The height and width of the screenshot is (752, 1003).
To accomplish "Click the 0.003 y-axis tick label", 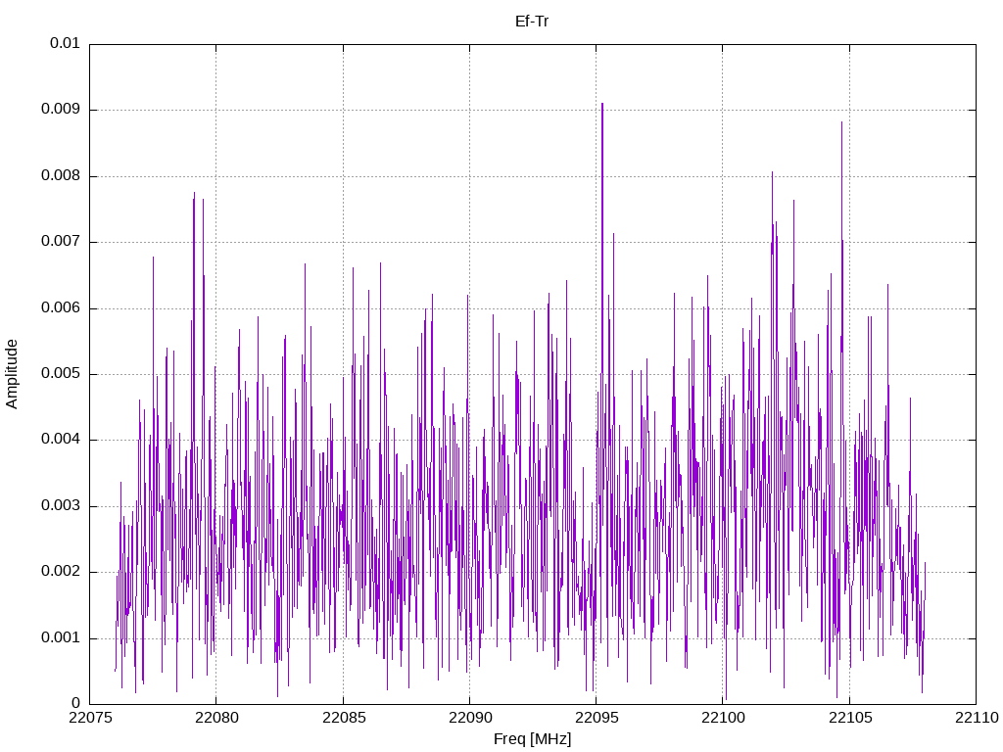I will 61,505.
